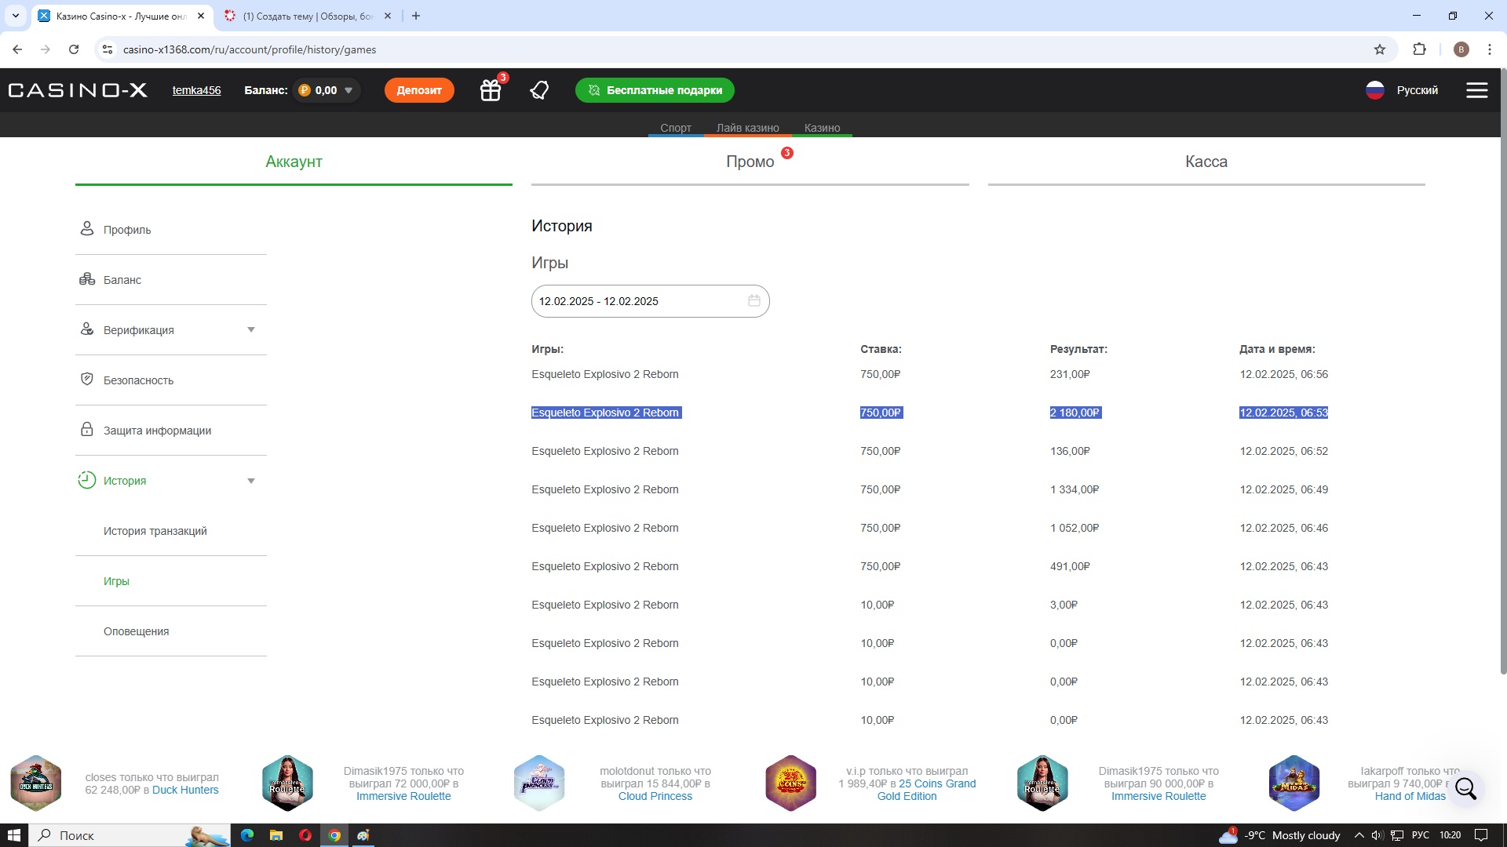
Task: Click the История clock icon
Action: 86,479
